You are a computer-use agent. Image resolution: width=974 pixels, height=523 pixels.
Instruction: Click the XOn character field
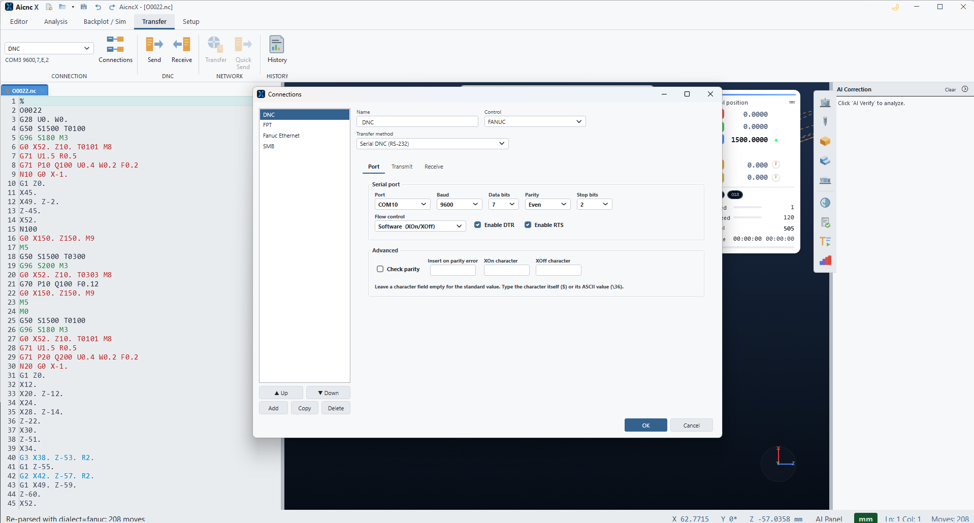pos(506,270)
